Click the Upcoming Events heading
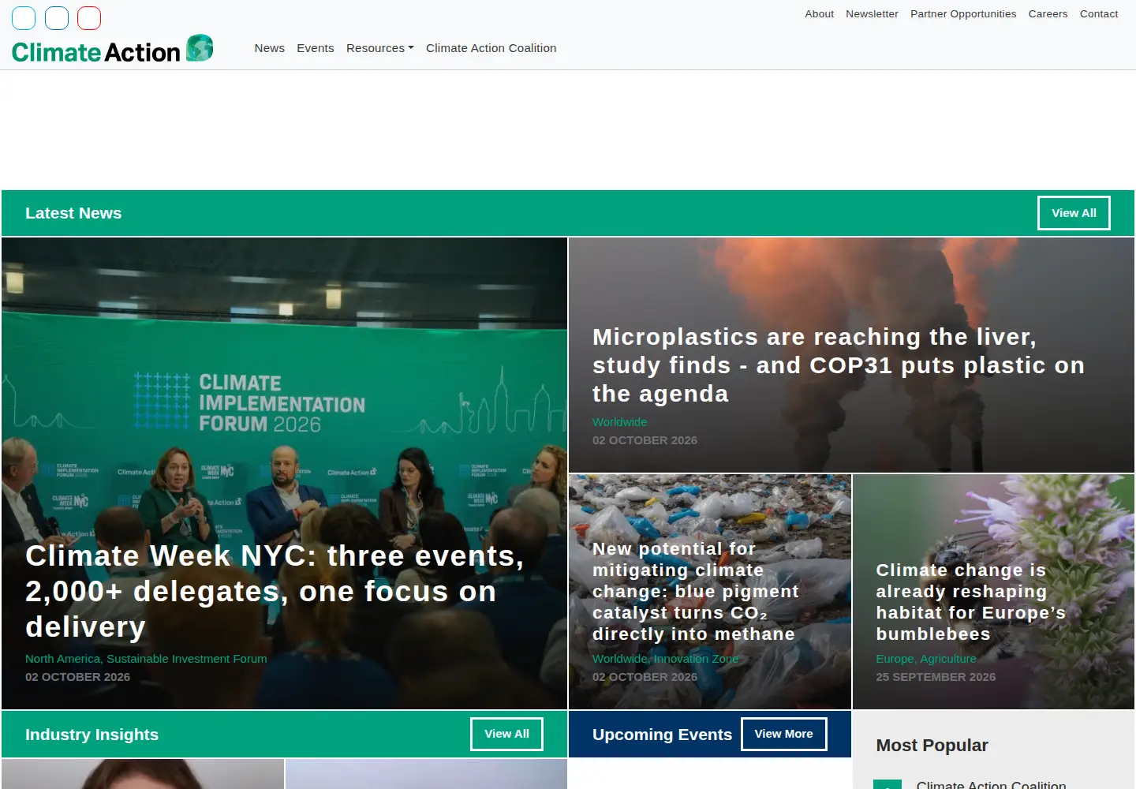 coord(662,735)
